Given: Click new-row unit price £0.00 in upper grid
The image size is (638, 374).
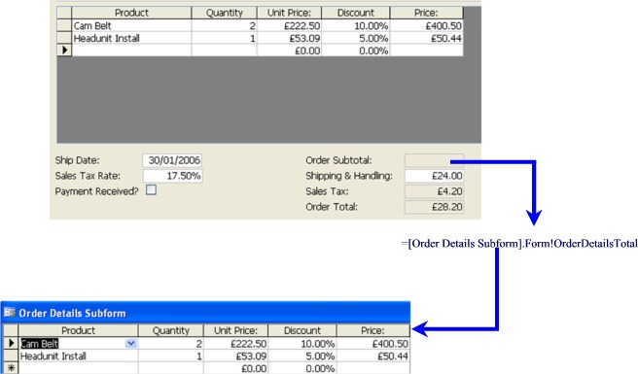Looking at the screenshot, I should (289, 51).
